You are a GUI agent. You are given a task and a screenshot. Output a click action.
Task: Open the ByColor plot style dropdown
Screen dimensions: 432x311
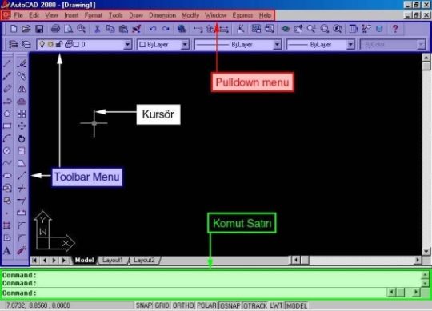coord(421,44)
